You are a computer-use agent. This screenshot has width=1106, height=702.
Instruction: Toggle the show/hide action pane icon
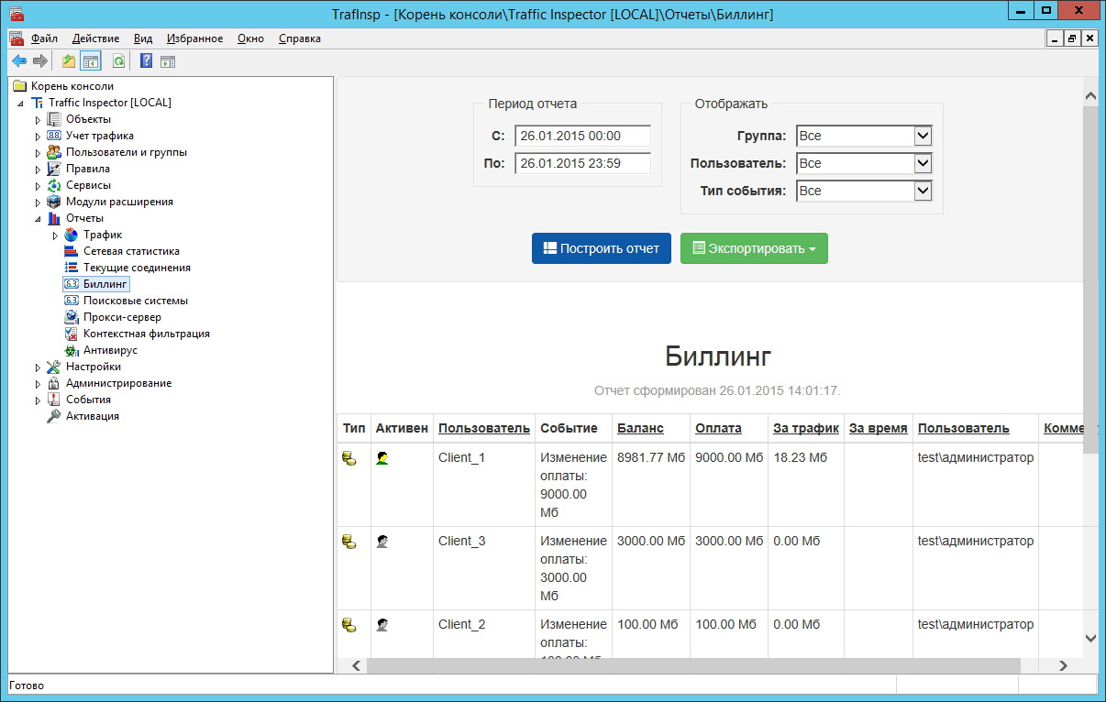coord(168,61)
